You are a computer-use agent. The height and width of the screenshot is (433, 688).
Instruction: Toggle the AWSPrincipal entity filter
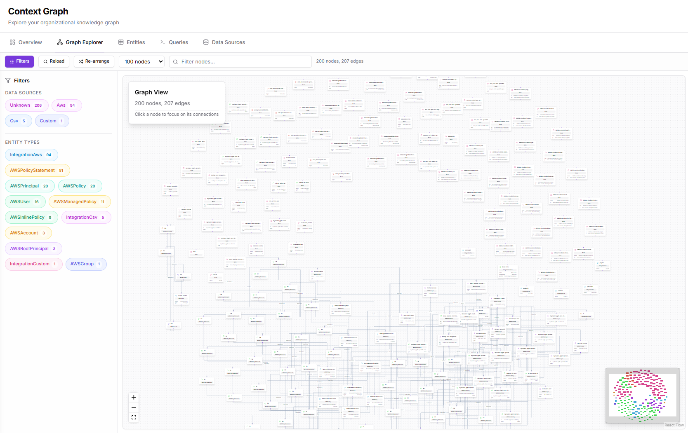(x=30, y=186)
